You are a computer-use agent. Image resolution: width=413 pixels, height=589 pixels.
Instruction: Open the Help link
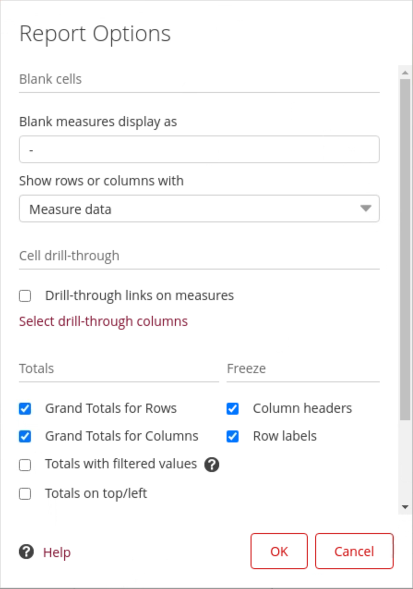[57, 552]
